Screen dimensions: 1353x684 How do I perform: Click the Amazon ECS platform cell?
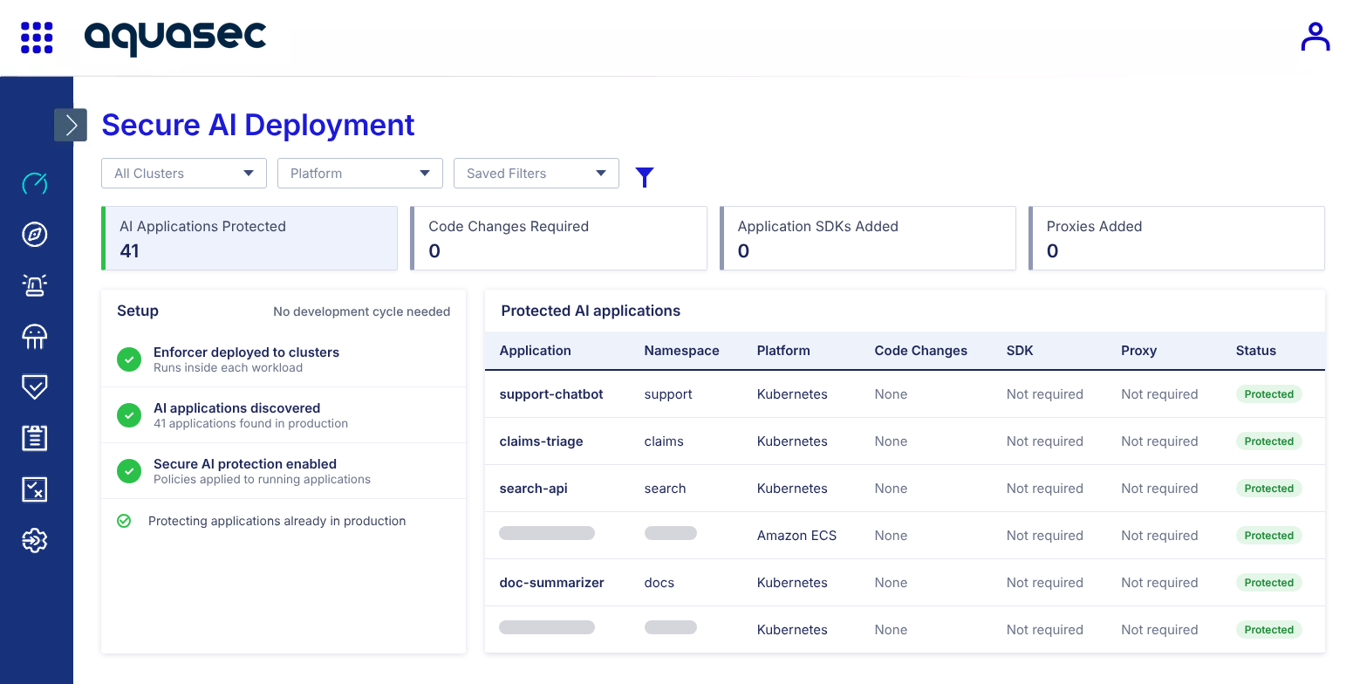[796, 536]
